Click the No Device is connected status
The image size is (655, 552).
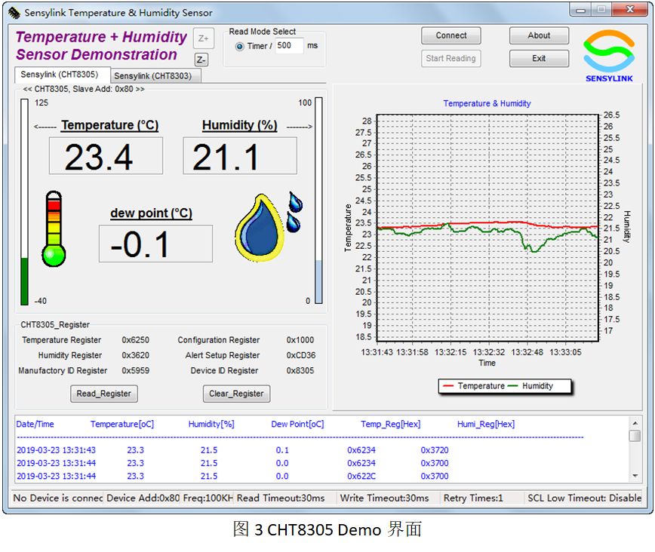57,498
